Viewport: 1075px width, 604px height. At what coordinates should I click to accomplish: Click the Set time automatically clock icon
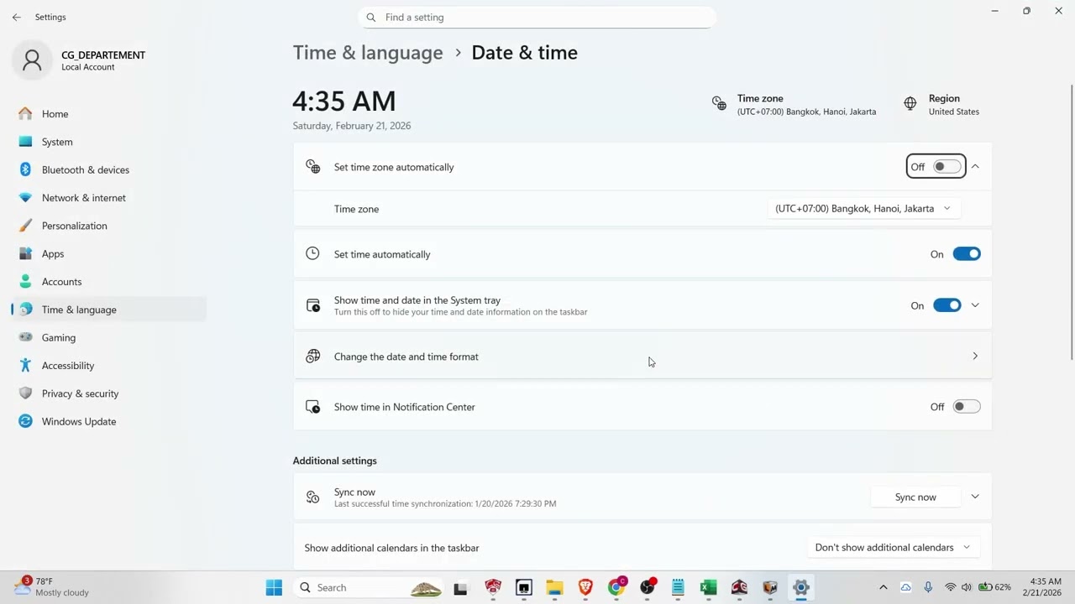pyautogui.click(x=312, y=253)
